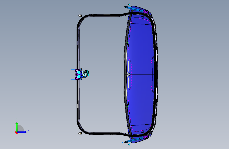Viewport: 229px width, 149px height.
Task: Pick the top-left bolt near the seal
Action: pos(80,16)
